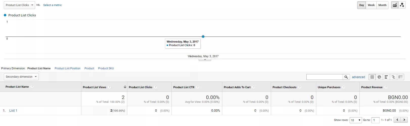
Task: Select the Performance bar view icon
Action: click(386, 77)
